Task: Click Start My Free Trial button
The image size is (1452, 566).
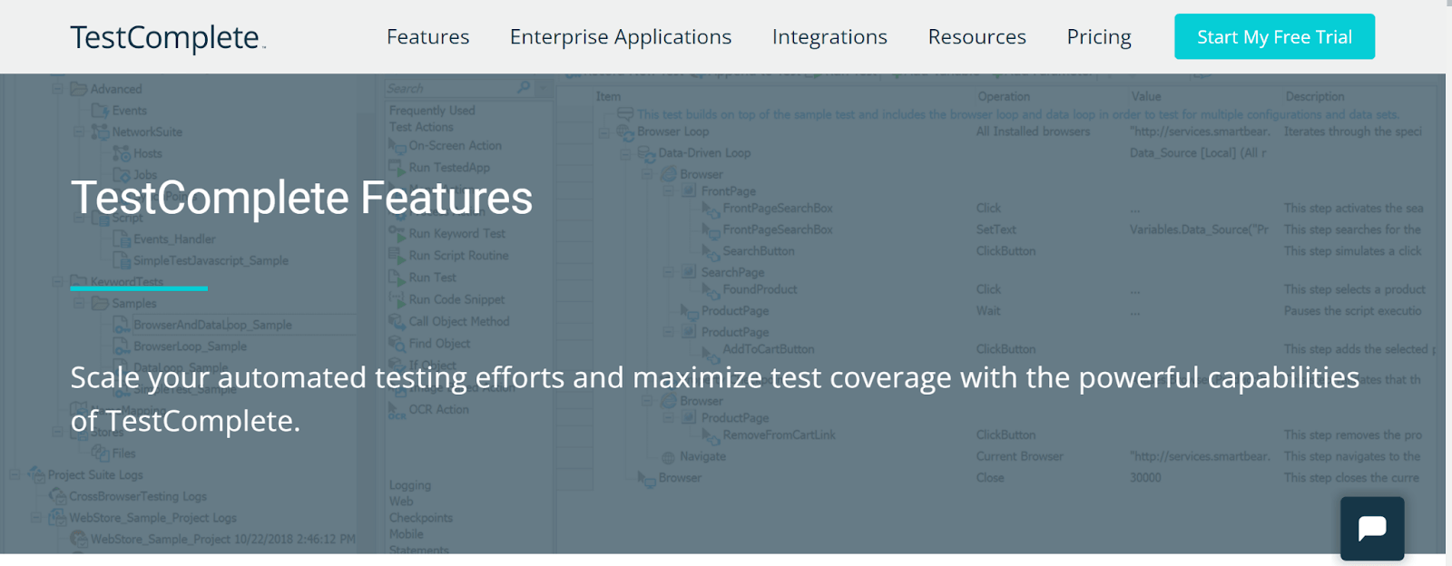Action: point(1273,37)
